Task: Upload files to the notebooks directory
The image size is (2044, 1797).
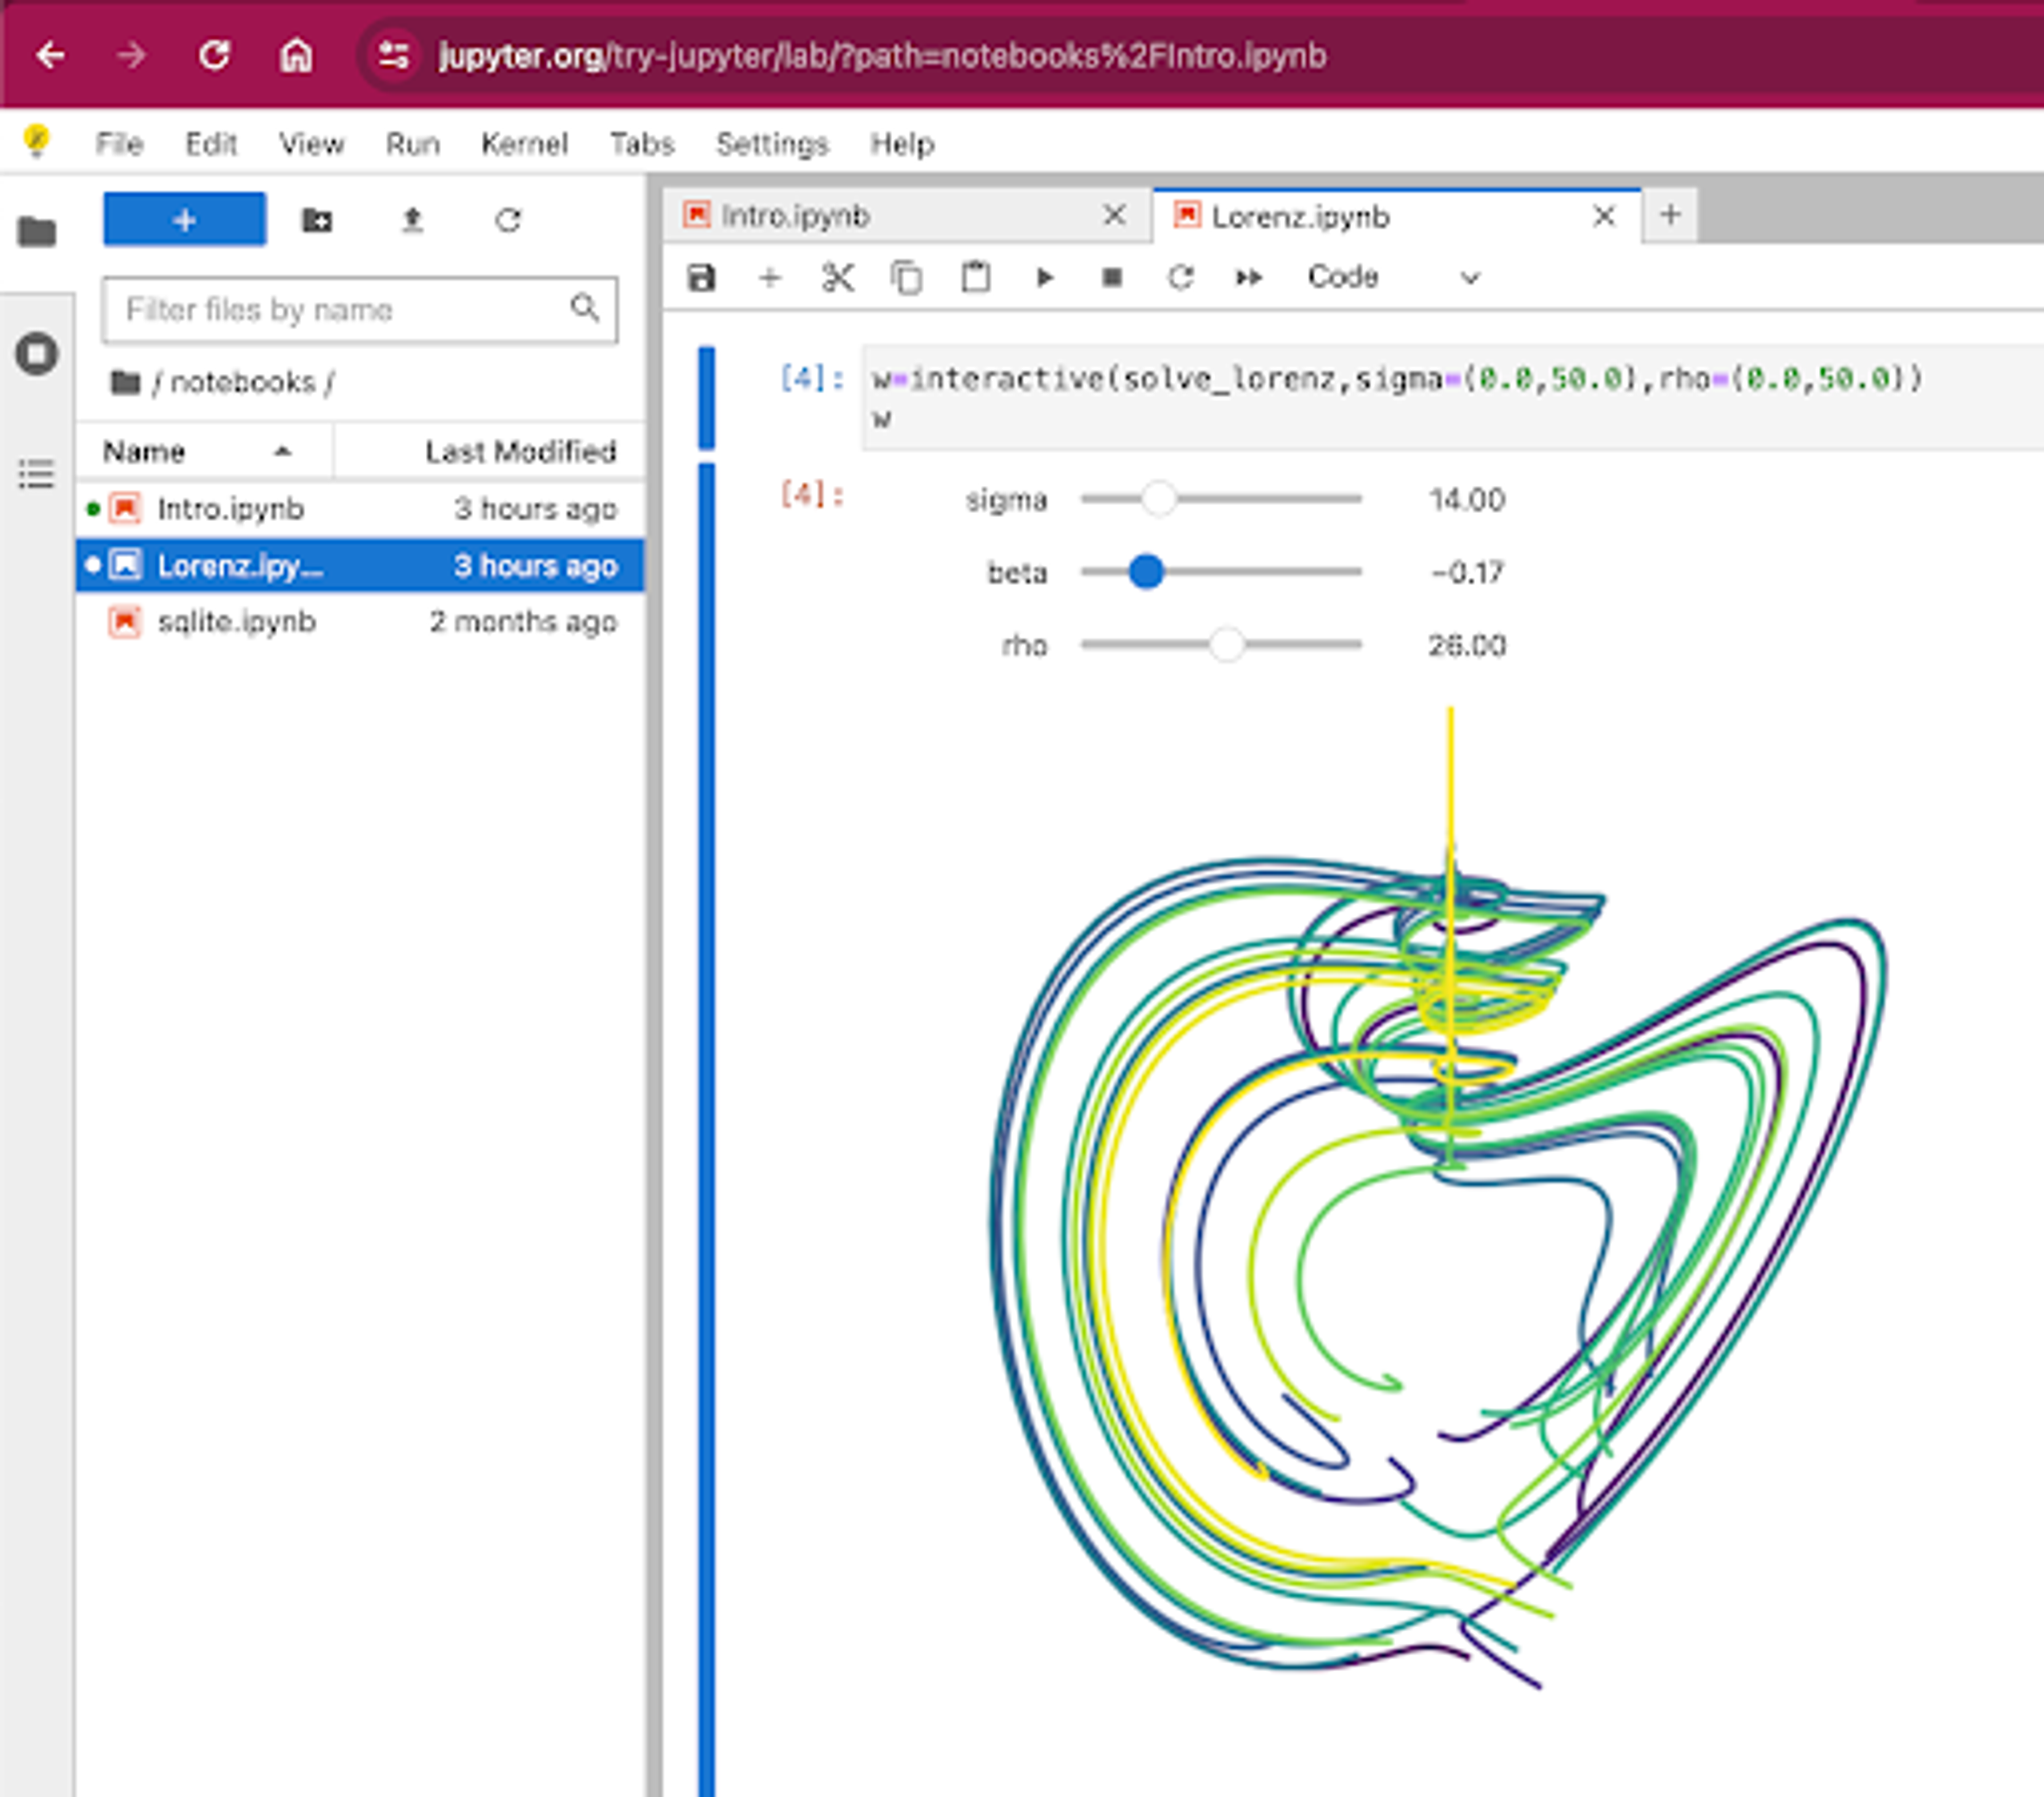Action: pos(412,220)
